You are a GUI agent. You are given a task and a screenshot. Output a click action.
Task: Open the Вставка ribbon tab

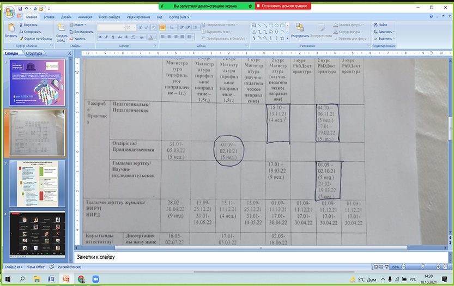pyautogui.click(x=49, y=17)
